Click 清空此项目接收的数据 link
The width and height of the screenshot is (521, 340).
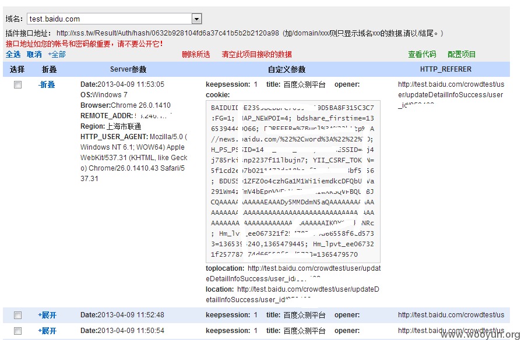click(256, 55)
